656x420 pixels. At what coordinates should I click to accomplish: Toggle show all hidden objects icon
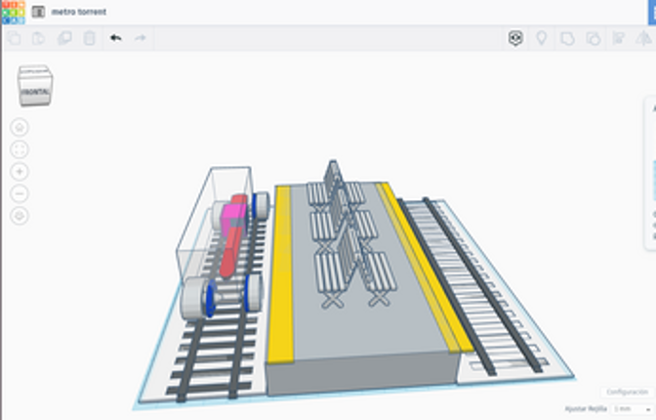(x=515, y=38)
